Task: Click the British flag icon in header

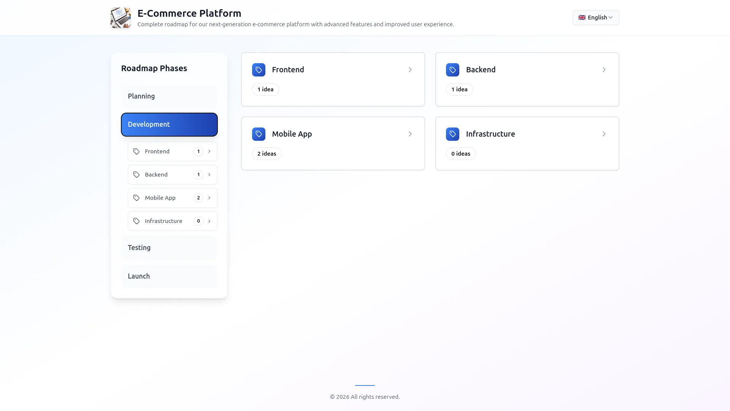Action: pyautogui.click(x=582, y=17)
